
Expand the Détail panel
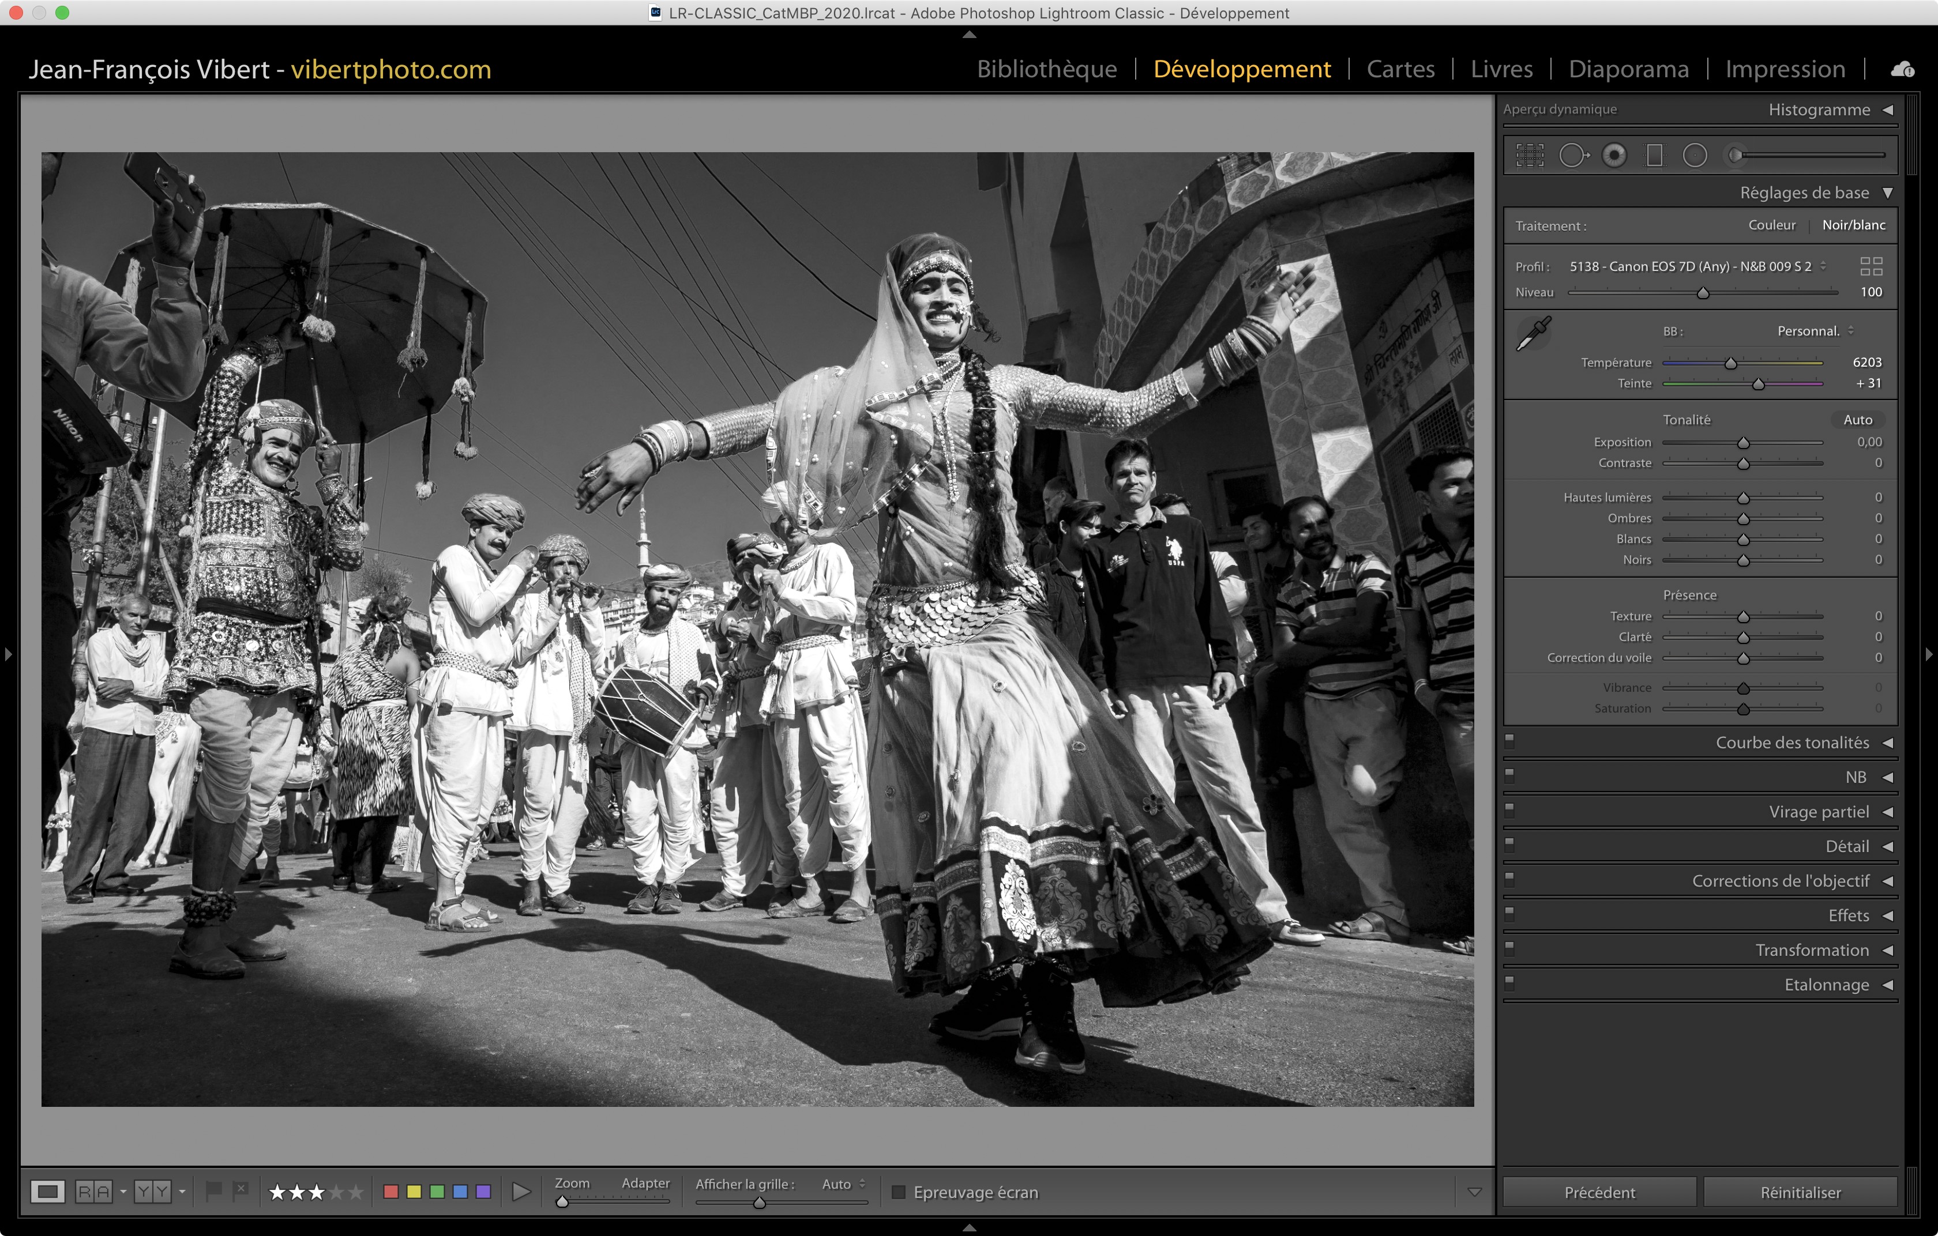1847,846
